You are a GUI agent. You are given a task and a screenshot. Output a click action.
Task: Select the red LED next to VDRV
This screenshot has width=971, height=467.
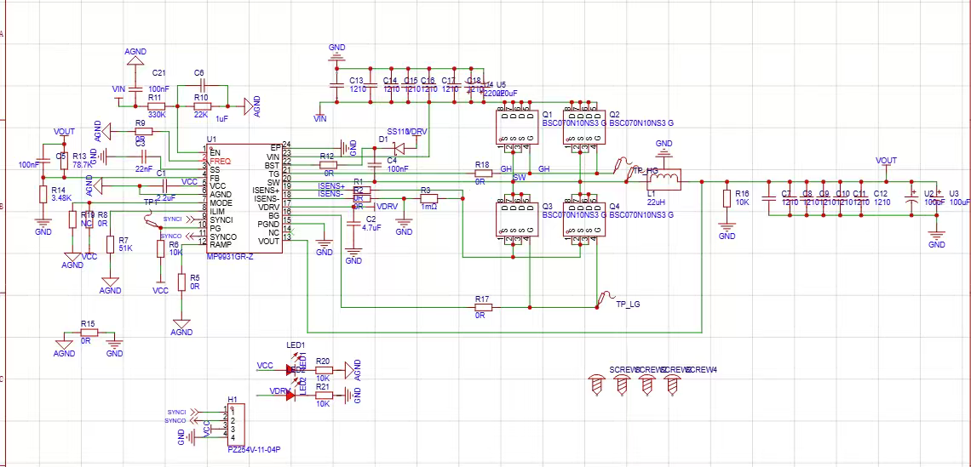coord(292,395)
